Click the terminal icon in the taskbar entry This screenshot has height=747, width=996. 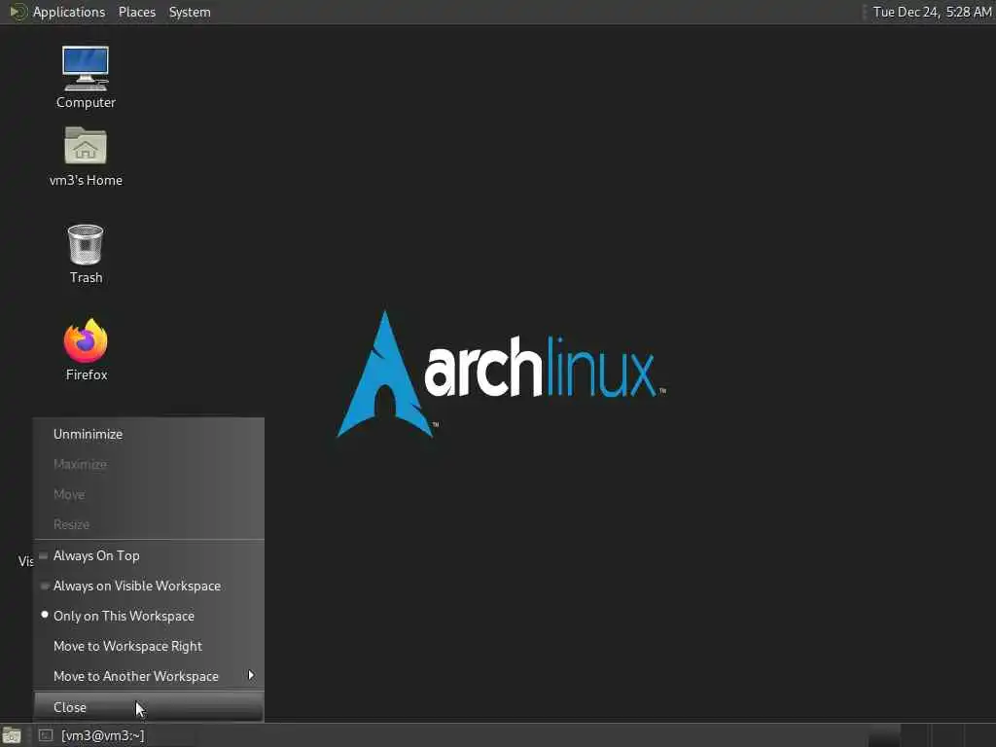pos(46,735)
